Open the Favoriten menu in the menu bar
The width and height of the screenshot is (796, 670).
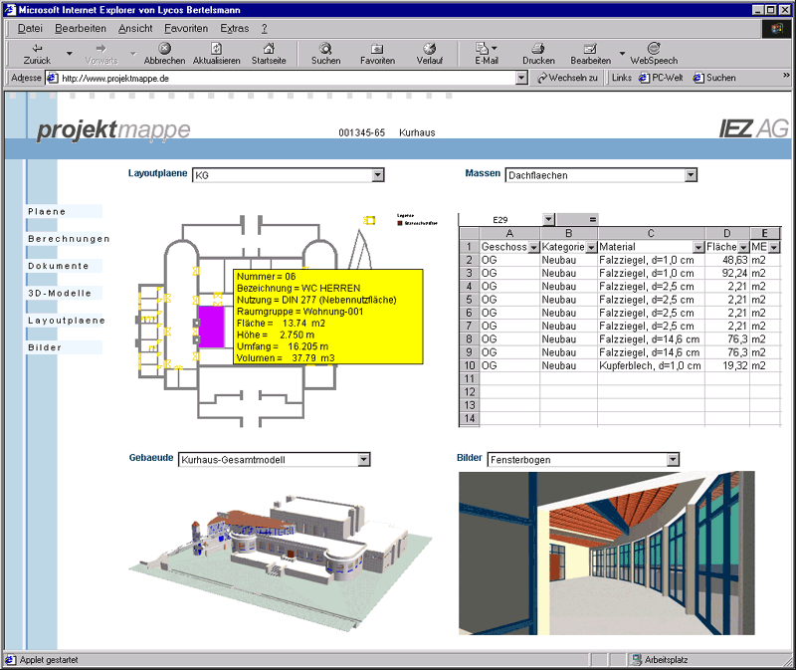(186, 28)
